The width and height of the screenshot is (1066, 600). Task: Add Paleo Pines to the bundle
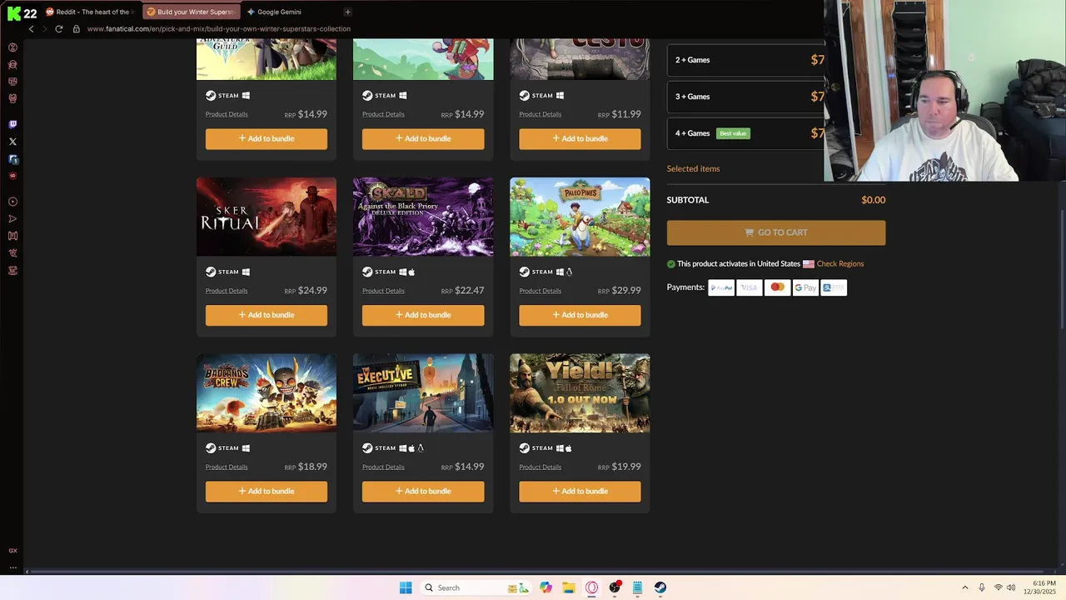click(x=580, y=315)
